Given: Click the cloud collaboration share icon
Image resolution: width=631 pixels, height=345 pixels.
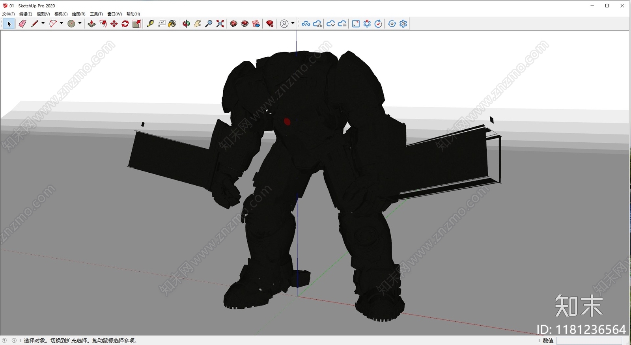Looking at the screenshot, I should click(317, 24).
